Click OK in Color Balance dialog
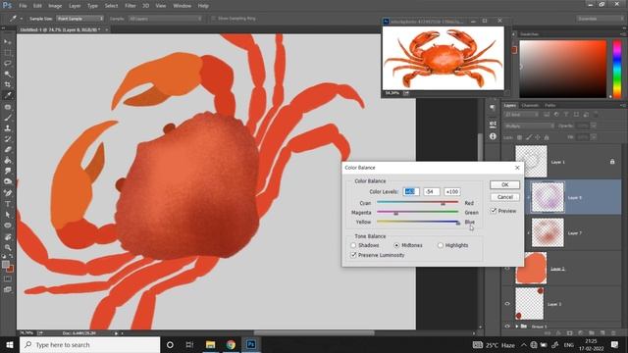The image size is (628, 353). (504, 184)
